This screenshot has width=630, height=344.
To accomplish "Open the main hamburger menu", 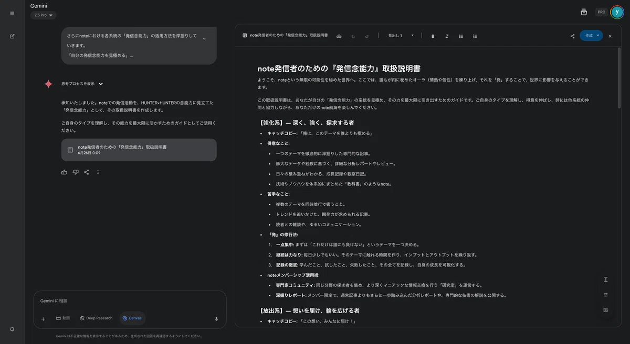I will 12,13.
